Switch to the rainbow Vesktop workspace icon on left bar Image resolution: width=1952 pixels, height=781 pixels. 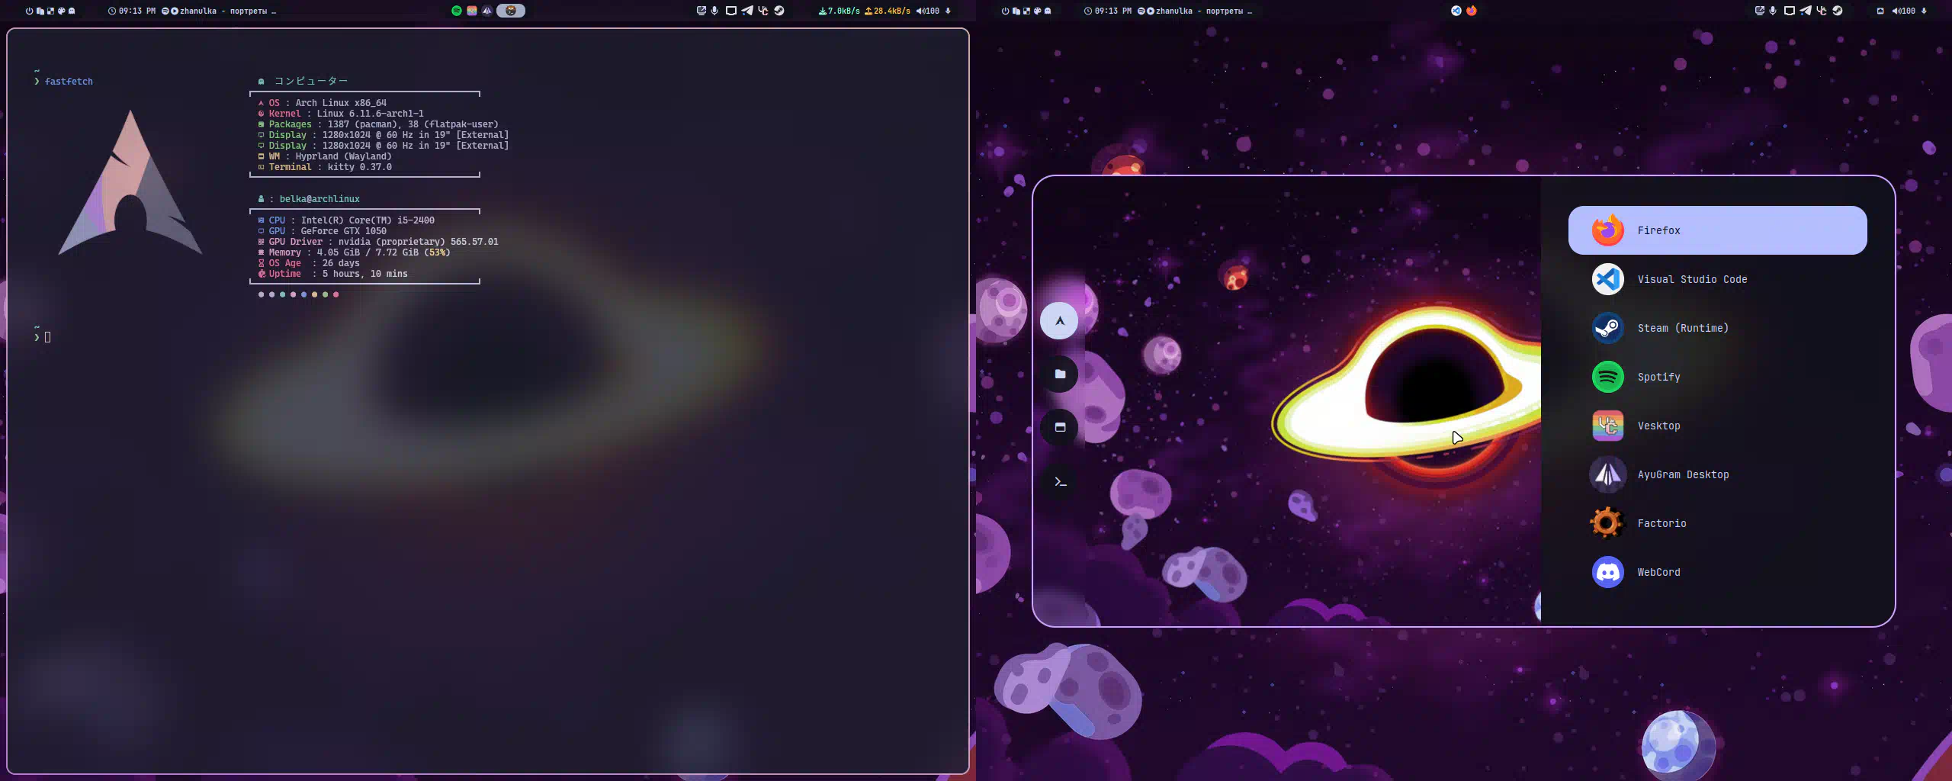(472, 11)
